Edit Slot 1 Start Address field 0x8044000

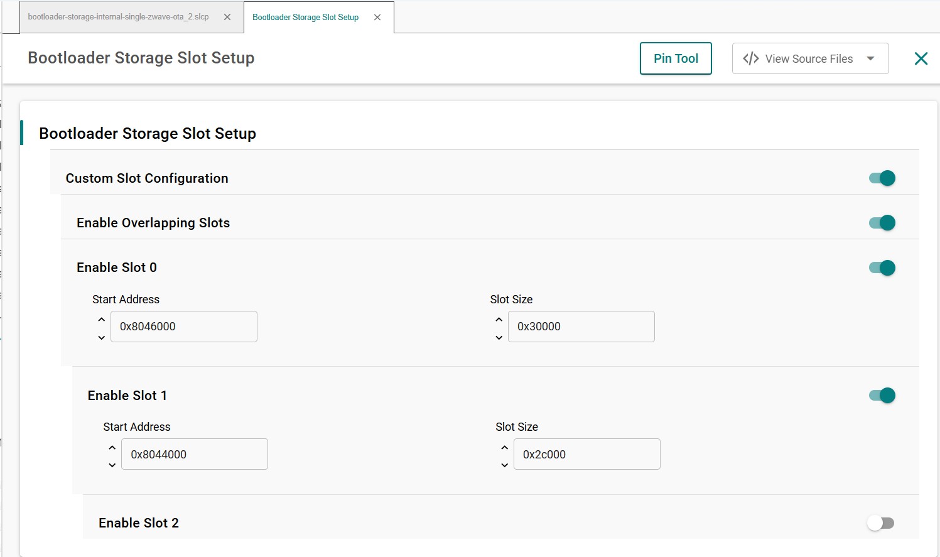(195, 454)
